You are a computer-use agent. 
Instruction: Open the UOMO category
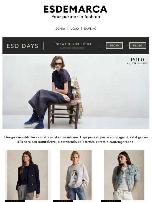74,29
